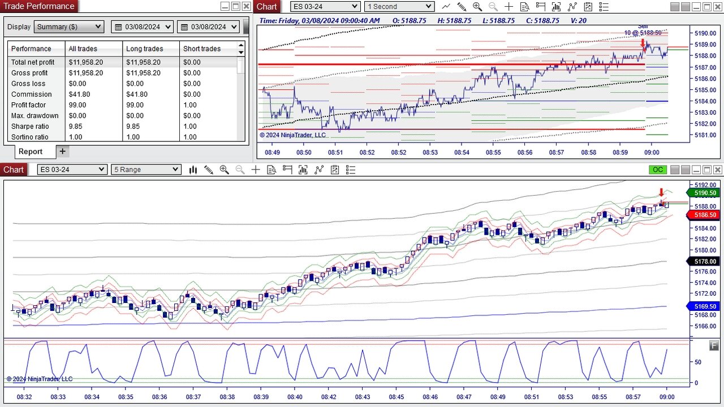Click the bottom Chart window title tab
This screenshot has height=407, width=724.
coord(14,170)
